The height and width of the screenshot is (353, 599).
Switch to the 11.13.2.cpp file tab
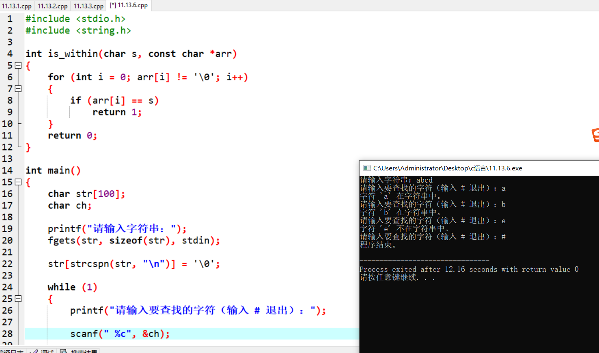click(52, 6)
